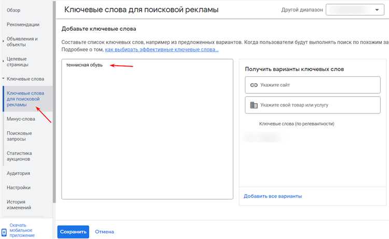This screenshot has width=389, height=239.
Task: Click the sidebar vertical scrollbar
Action: pyautogui.click(x=54, y=102)
